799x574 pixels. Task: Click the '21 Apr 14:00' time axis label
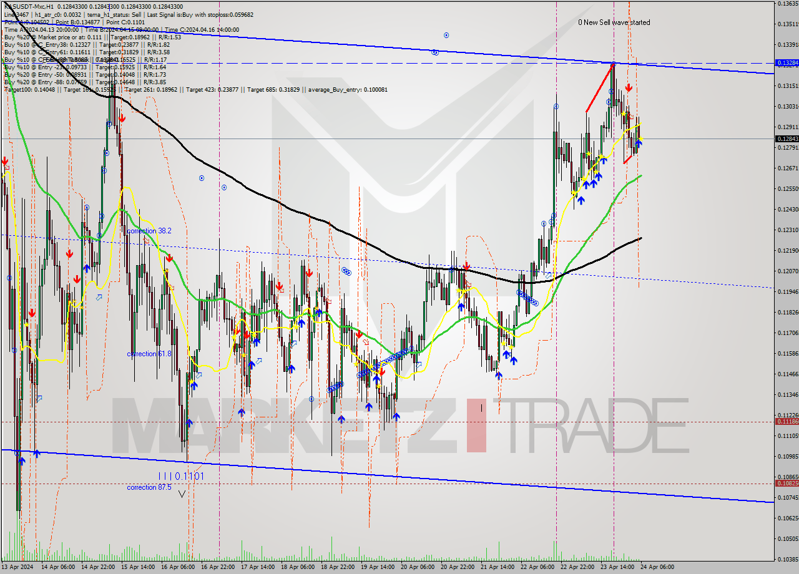pyautogui.click(x=498, y=568)
